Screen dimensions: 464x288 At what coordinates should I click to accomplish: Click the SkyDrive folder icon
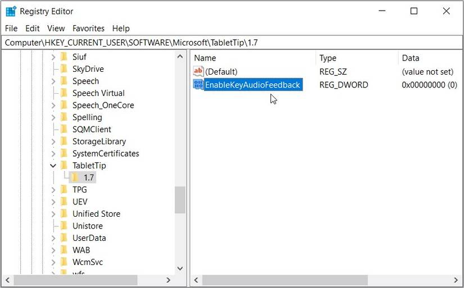pyautogui.click(x=64, y=69)
